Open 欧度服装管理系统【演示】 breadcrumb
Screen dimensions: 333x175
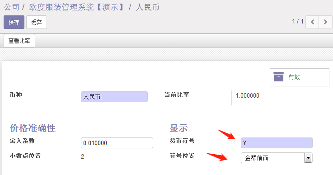[x=77, y=7]
